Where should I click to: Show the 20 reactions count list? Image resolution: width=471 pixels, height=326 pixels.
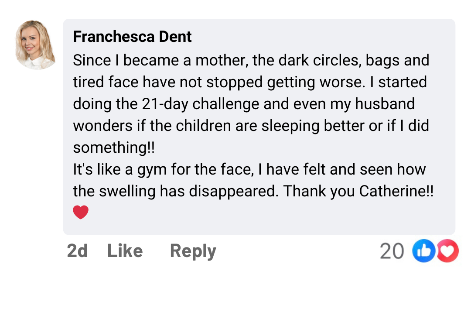pyautogui.click(x=392, y=251)
